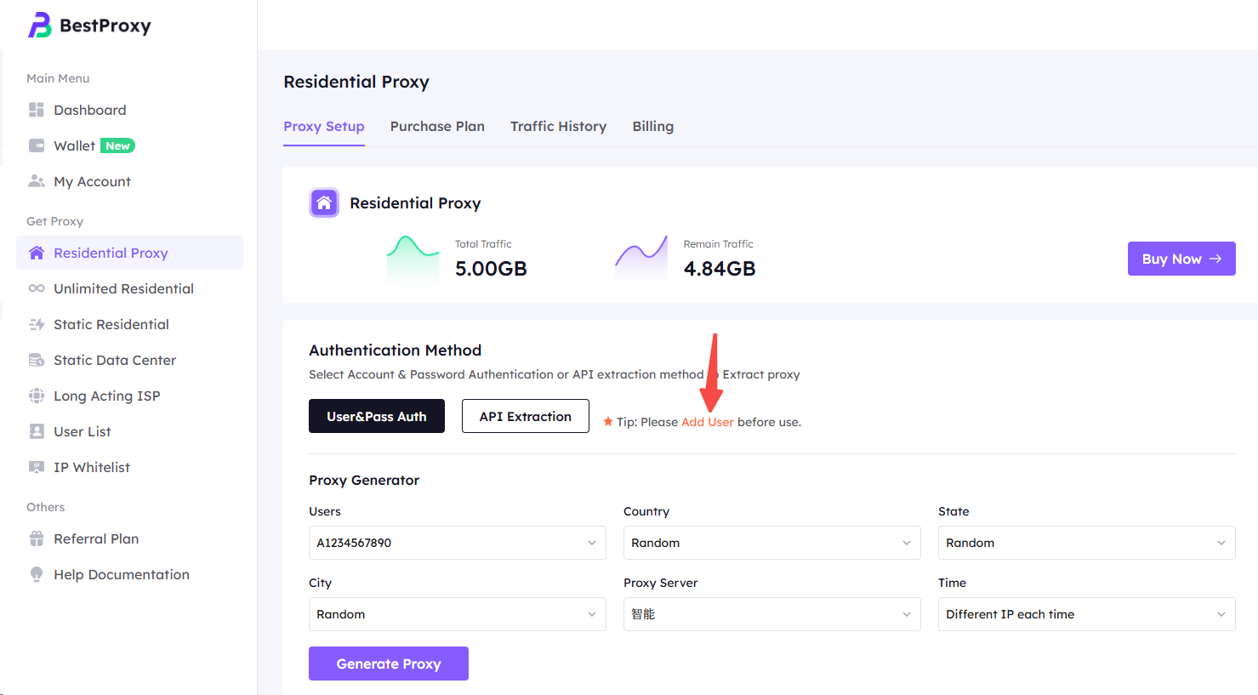Open the Country dropdown
The height and width of the screenshot is (695, 1258).
point(771,543)
